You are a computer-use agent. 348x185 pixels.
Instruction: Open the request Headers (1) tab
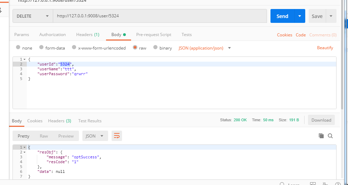tap(88, 35)
